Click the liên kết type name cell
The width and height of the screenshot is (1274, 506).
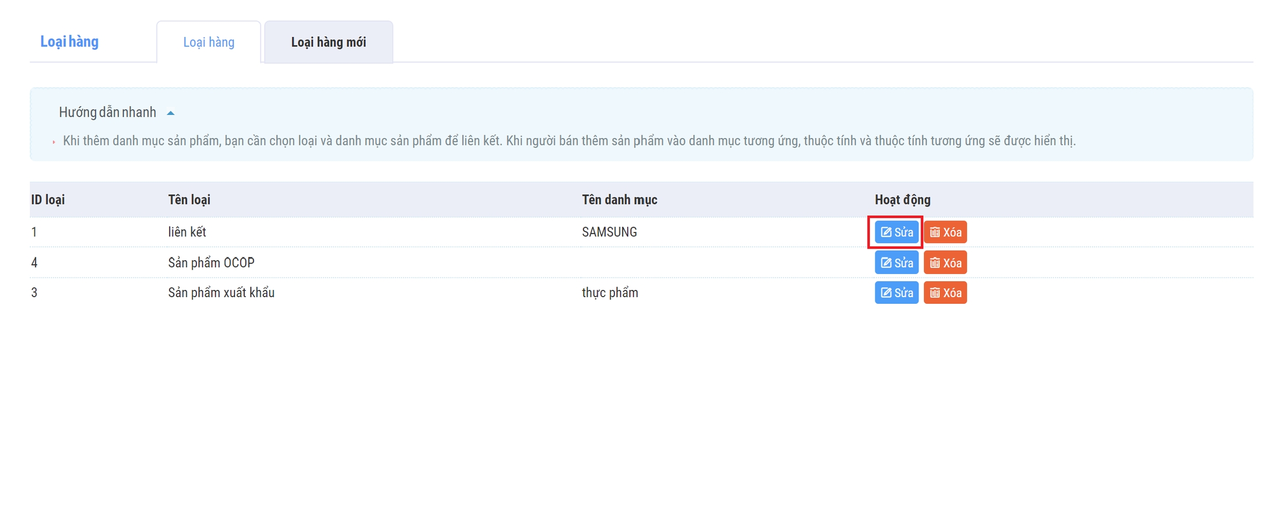click(187, 232)
